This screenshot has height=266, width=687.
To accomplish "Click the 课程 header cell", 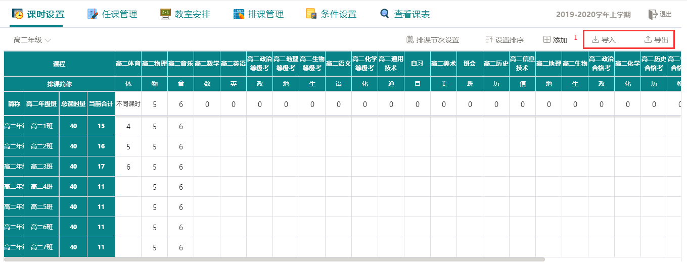I will point(60,64).
